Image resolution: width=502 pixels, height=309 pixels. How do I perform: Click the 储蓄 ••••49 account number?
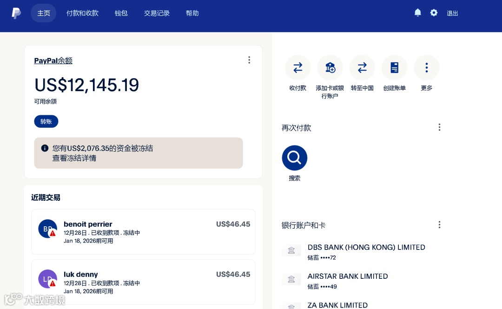tap(322, 287)
